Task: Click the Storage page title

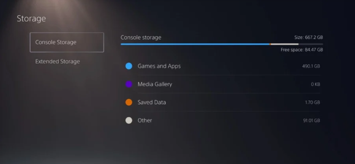Action: pyautogui.click(x=31, y=19)
